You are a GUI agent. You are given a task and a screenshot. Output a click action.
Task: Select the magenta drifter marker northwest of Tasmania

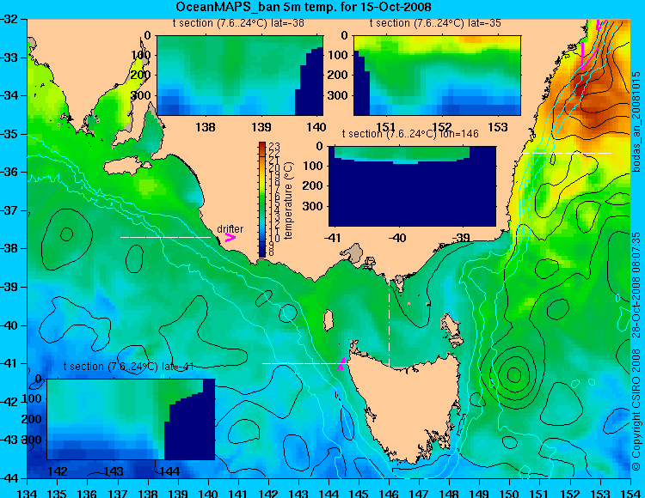pos(341,364)
